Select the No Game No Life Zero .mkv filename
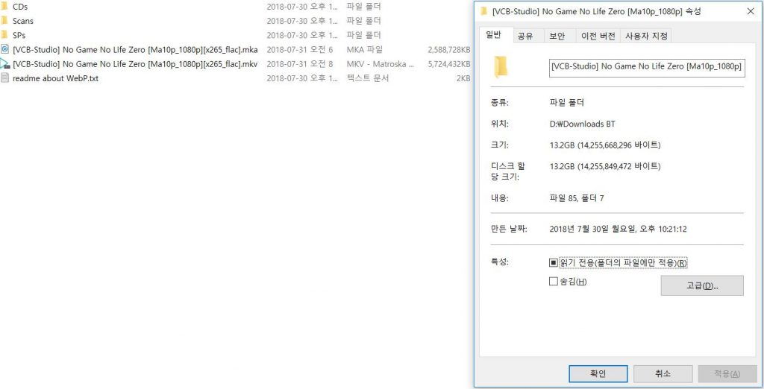The height and width of the screenshot is (389, 764). (x=135, y=64)
